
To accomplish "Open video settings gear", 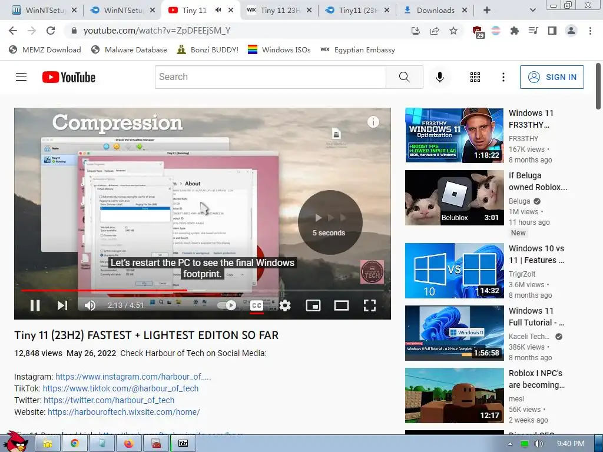I will click(x=285, y=305).
